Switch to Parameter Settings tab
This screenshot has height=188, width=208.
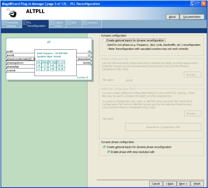(x=11, y=24)
